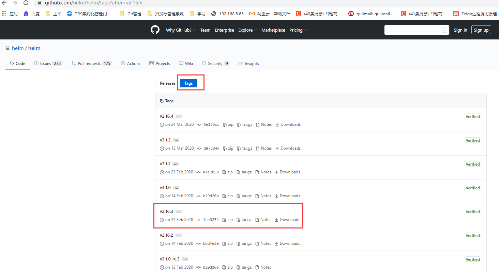Open the Marketplace link in header
The height and width of the screenshot is (272, 499).
[x=273, y=30]
